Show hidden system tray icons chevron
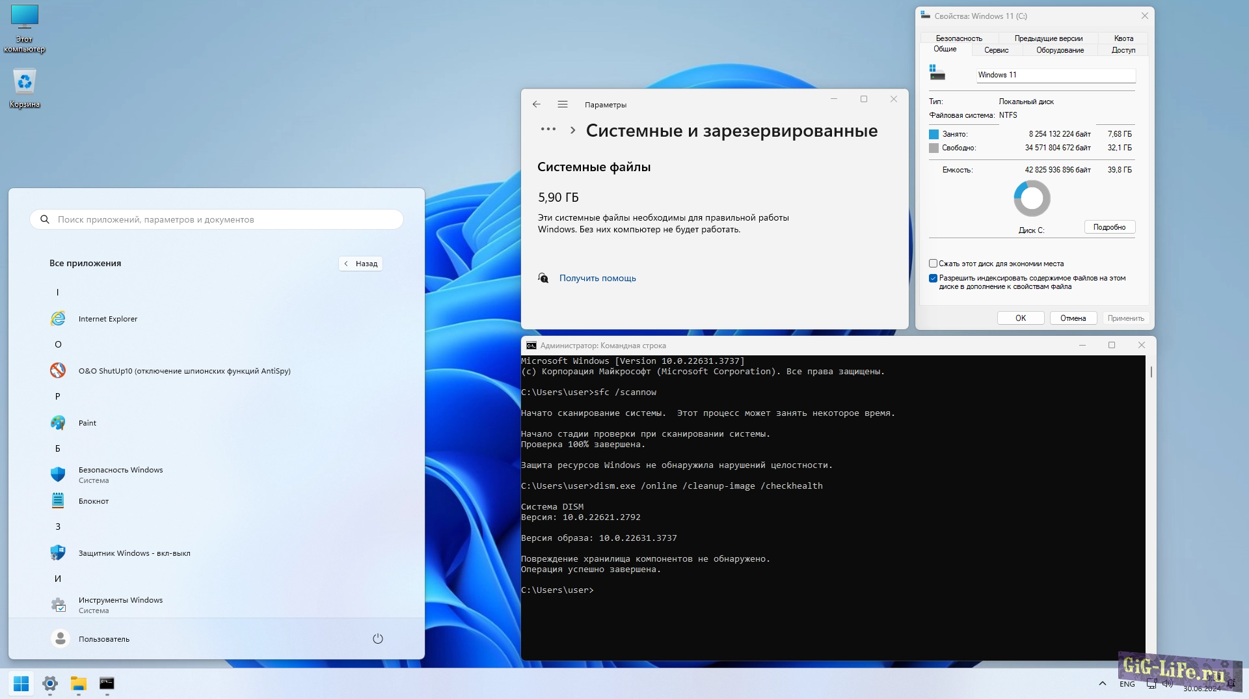This screenshot has width=1249, height=699. pyautogui.click(x=1102, y=683)
